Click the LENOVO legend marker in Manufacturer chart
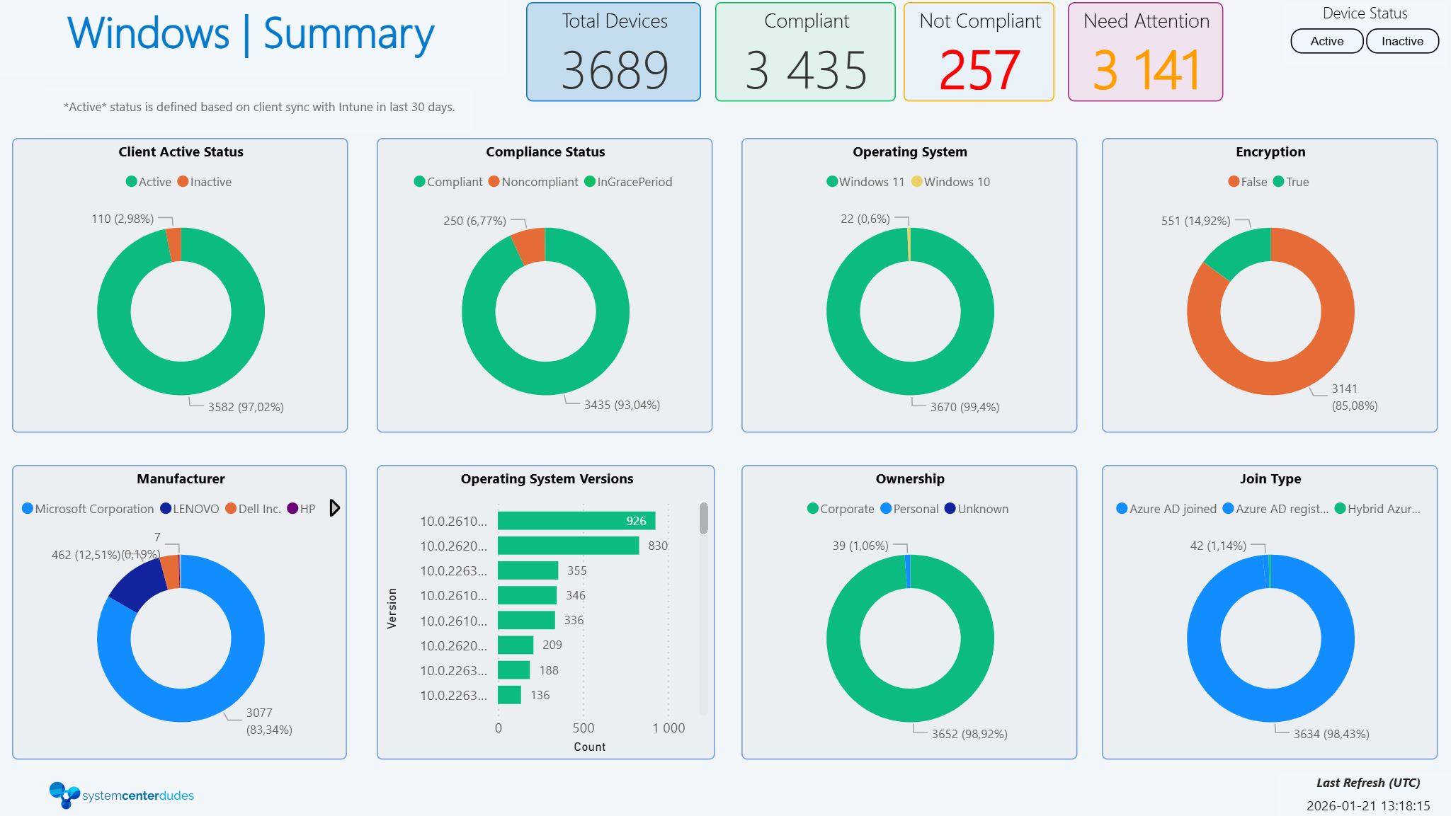The height and width of the screenshot is (816, 1451). [x=165, y=508]
